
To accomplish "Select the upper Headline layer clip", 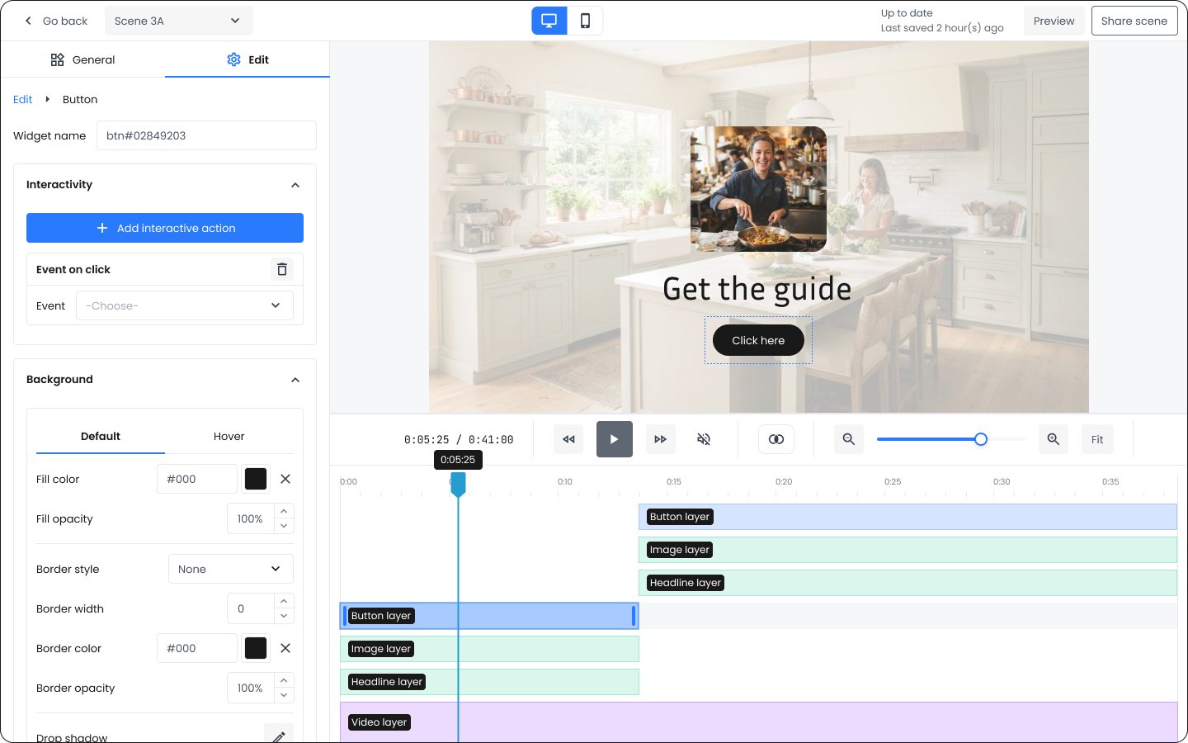I will pyautogui.click(x=907, y=583).
